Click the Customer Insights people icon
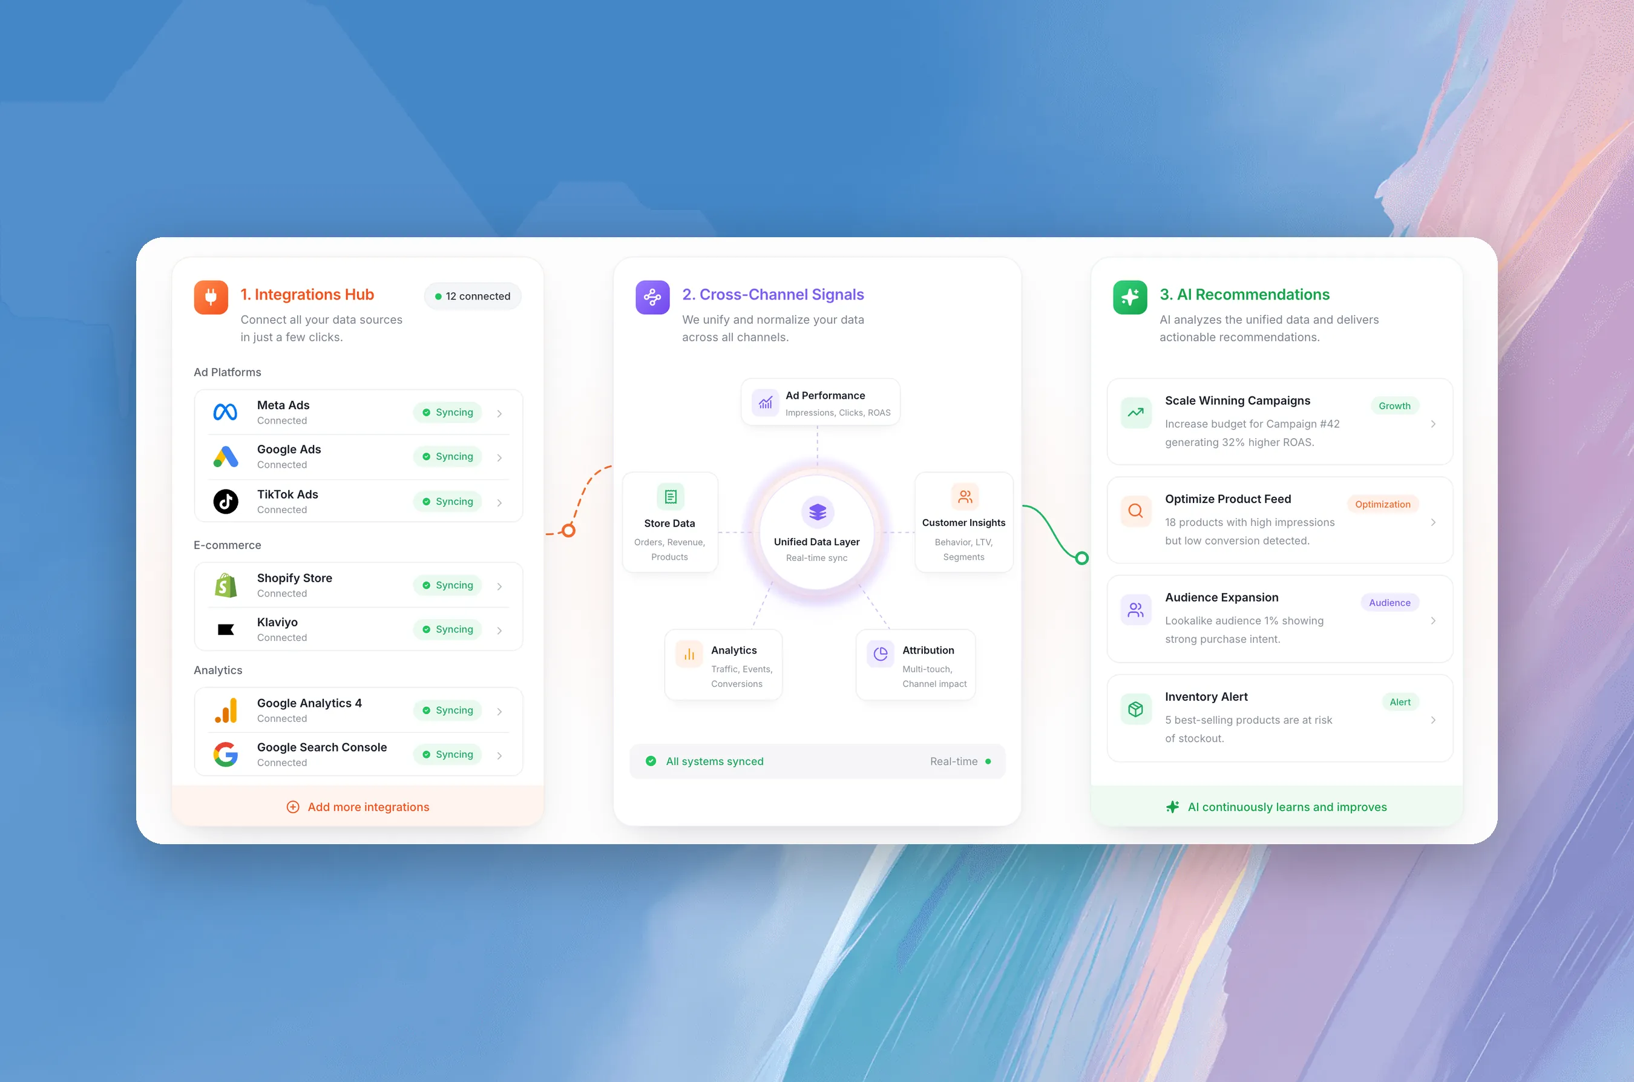Image resolution: width=1634 pixels, height=1082 pixels. (965, 496)
